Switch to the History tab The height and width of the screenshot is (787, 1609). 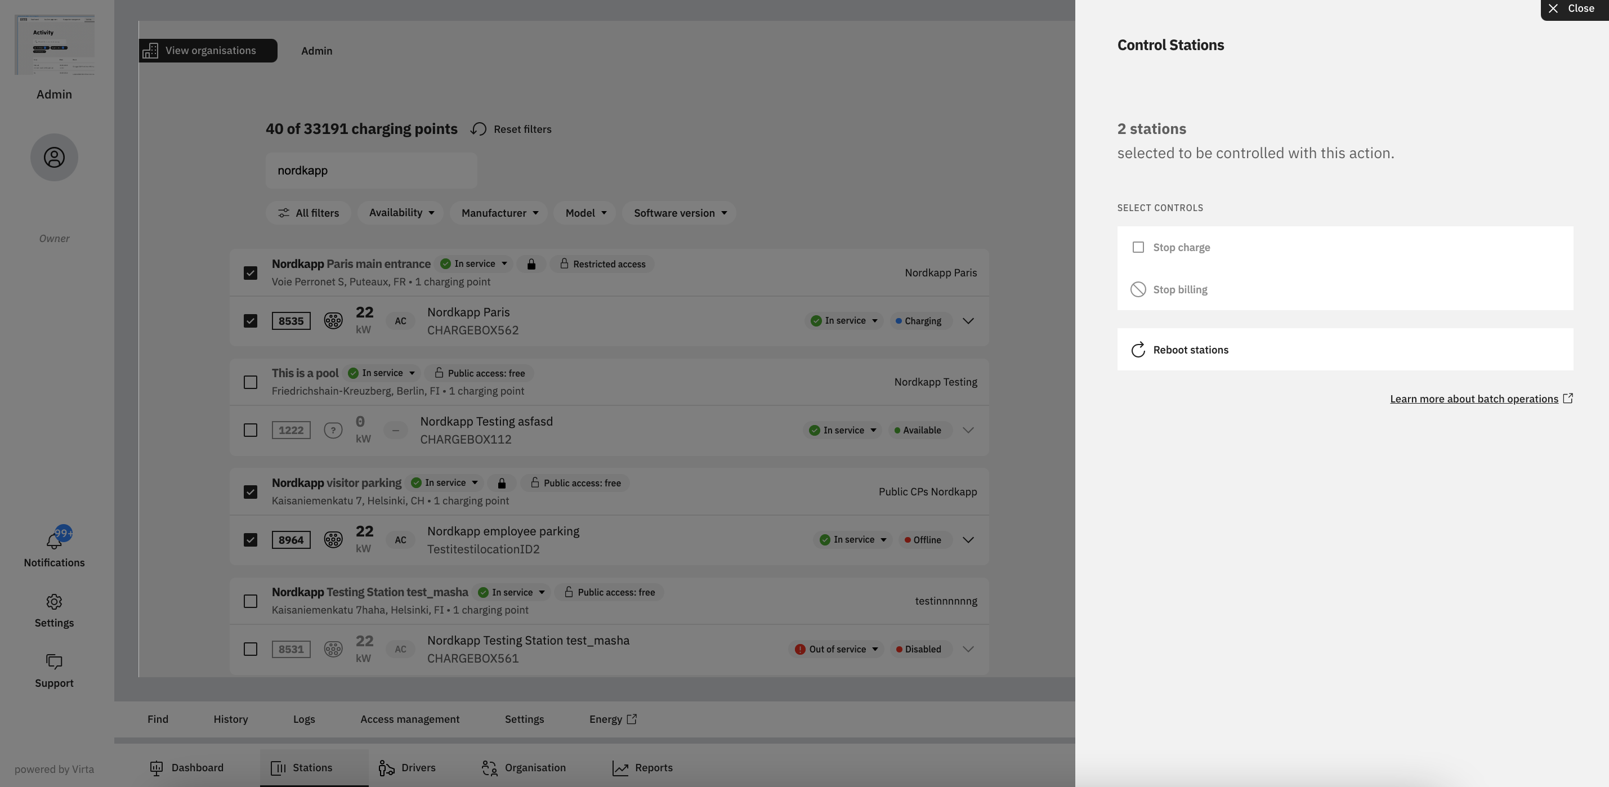point(230,719)
